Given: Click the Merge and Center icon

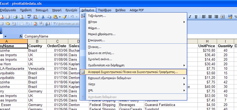Looking at the screenshot, I should pos(223,17).
